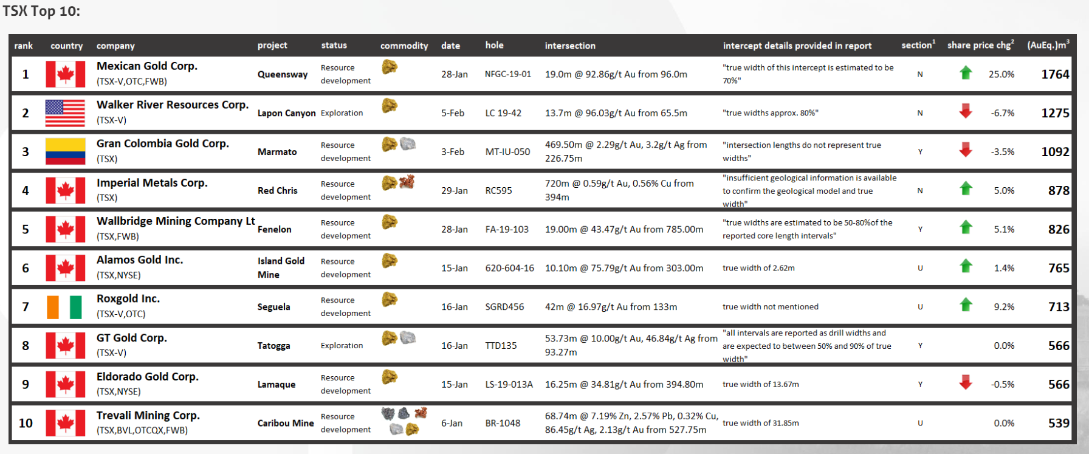Click green up arrow in Mexican Gold row

coord(966,74)
